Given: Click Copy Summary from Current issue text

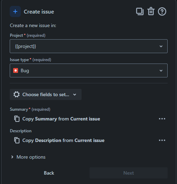Looking at the screenshot, I should coord(61,119).
